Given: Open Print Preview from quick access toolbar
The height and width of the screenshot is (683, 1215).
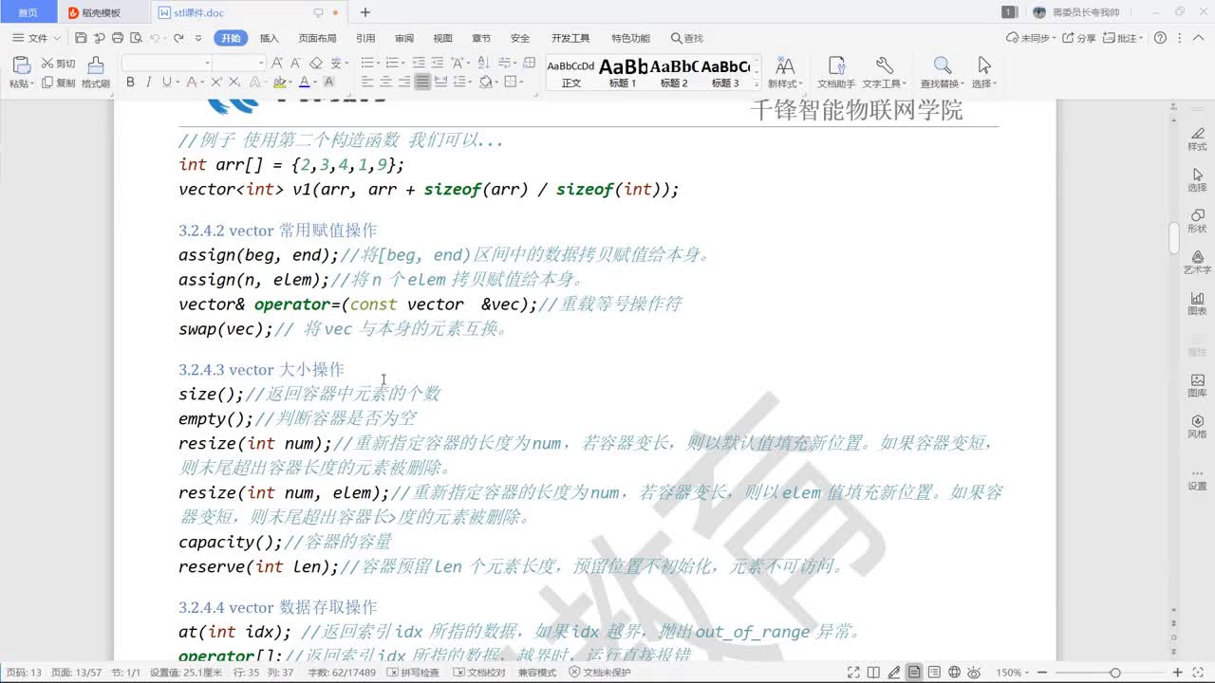Looking at the screenshot, I should [136, 38].
